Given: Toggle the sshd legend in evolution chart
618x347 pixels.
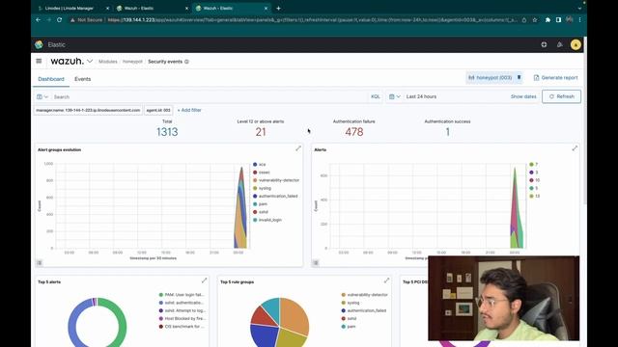Looking at the screenshot, I should pyautogui.click(x=261, y=212).
